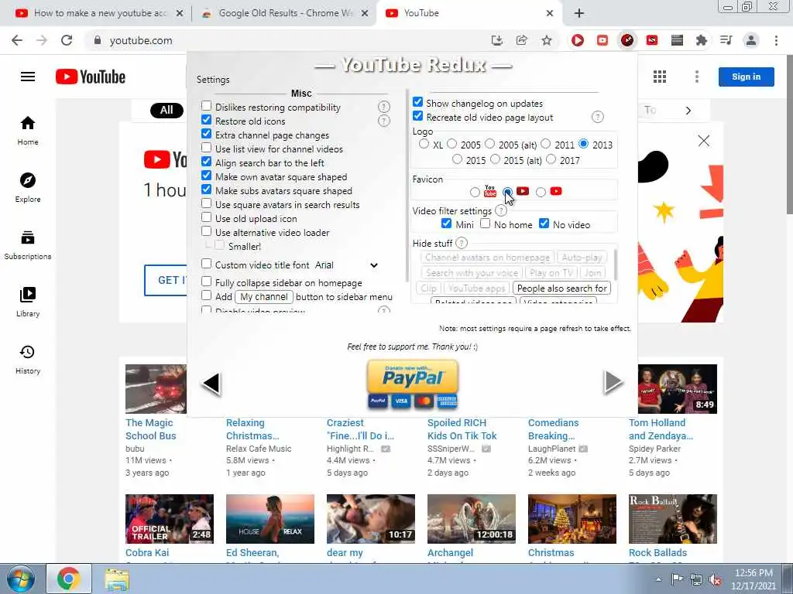This screenshot has width=793, height=594.
Task: Open Windows Start menu
Action: 20,579
